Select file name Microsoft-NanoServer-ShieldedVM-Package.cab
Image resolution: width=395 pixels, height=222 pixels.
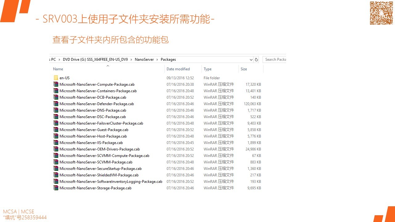pos(99,175)
